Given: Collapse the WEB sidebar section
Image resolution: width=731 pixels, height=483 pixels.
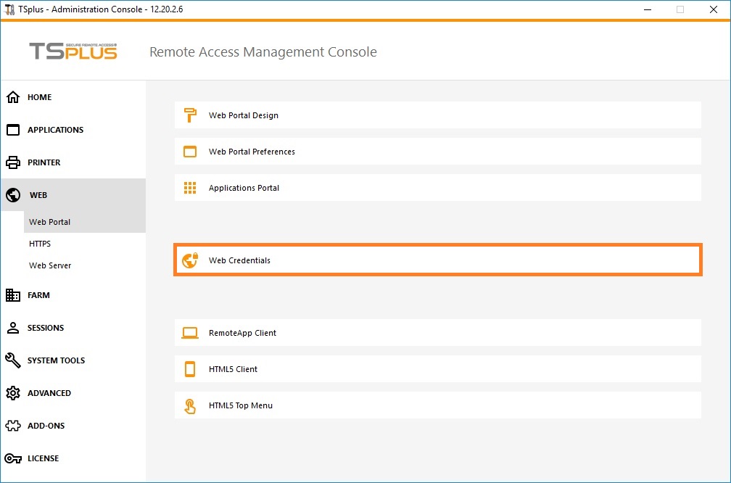Looking at the screenshot, I should 38,195.
